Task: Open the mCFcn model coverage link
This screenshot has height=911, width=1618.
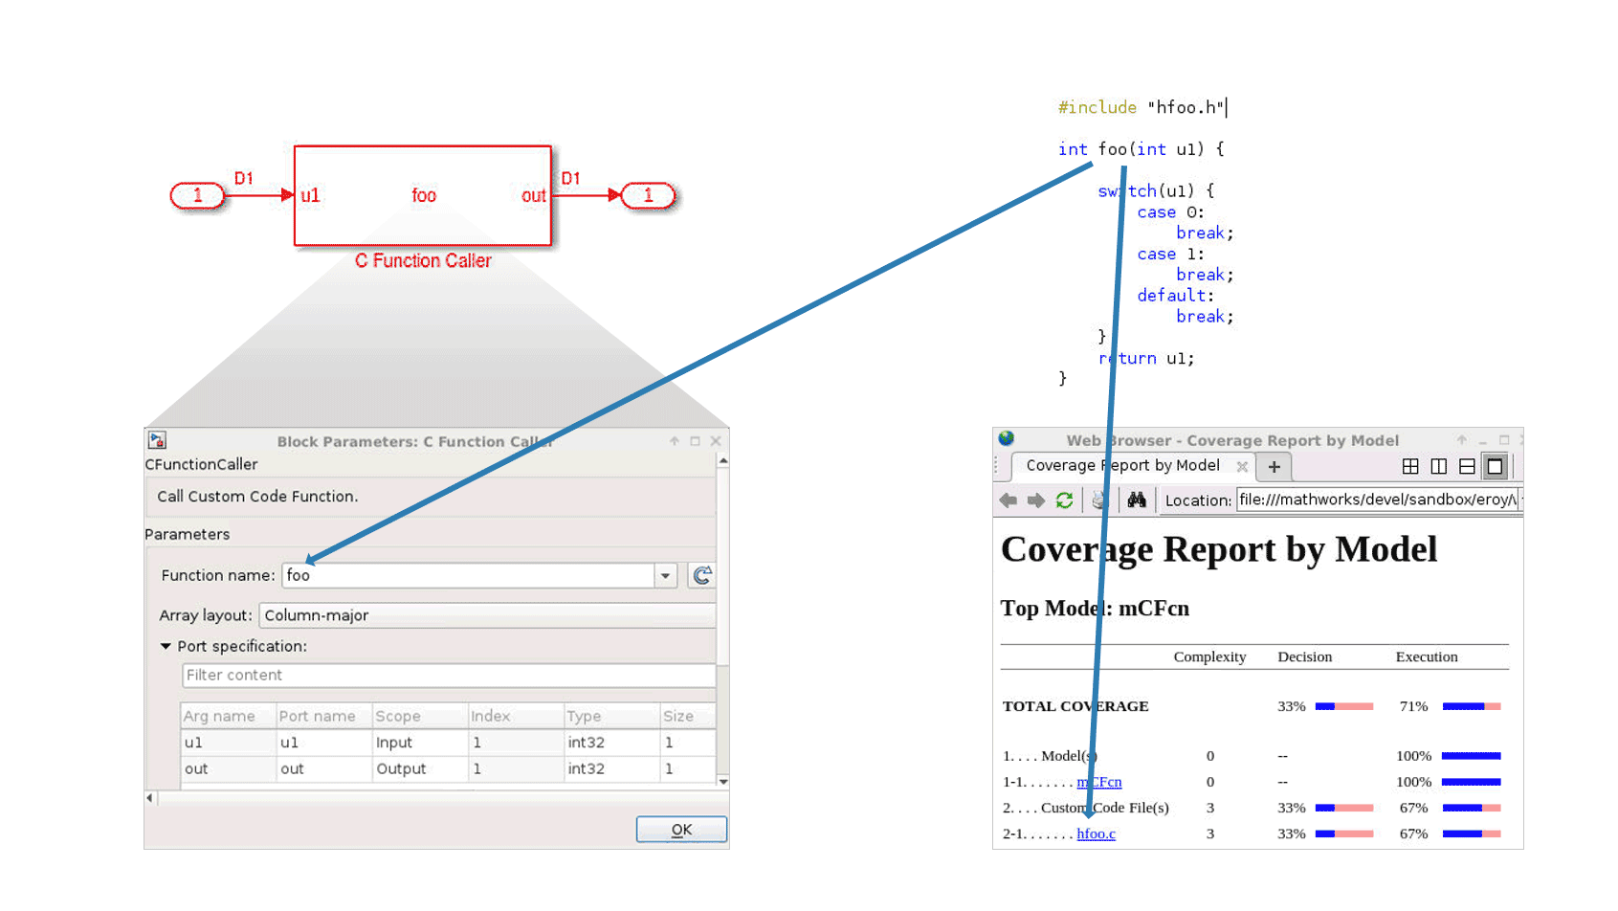Action: (1098, 782)
